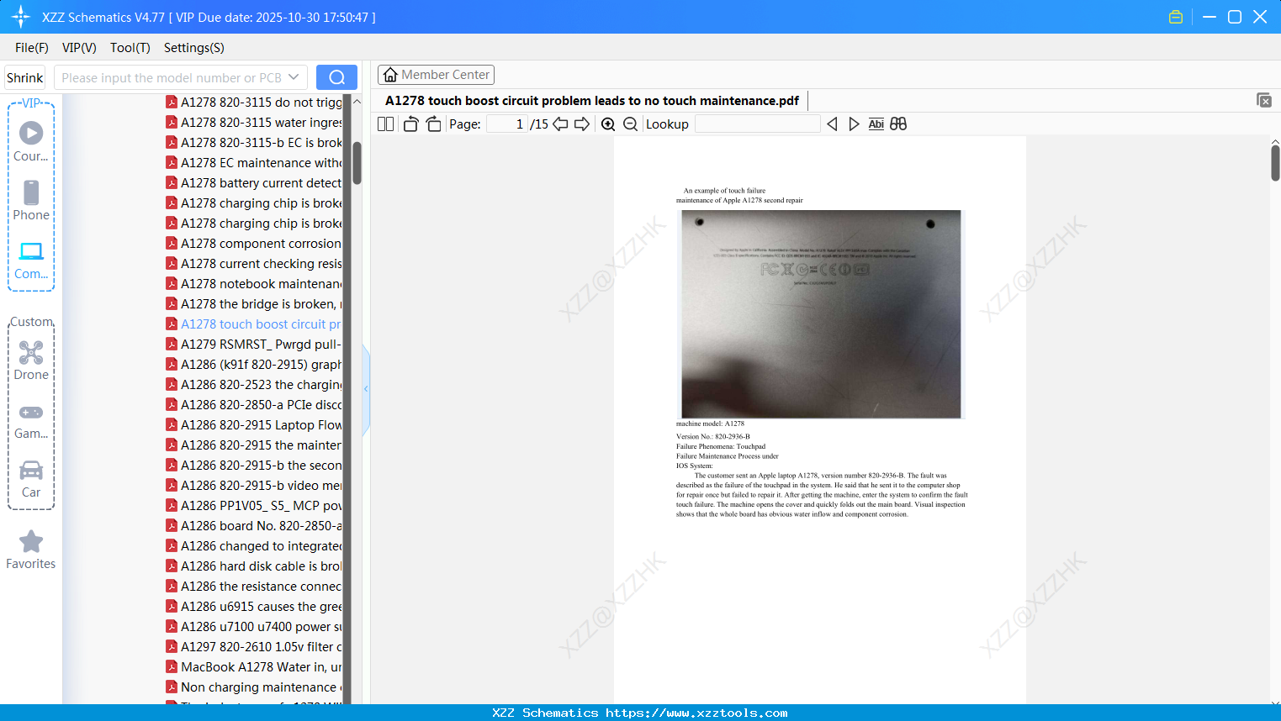Open the 'A1286 820-2915 Laptop Flow' file
1281x721 pixels.
click(x=253, y=425)
